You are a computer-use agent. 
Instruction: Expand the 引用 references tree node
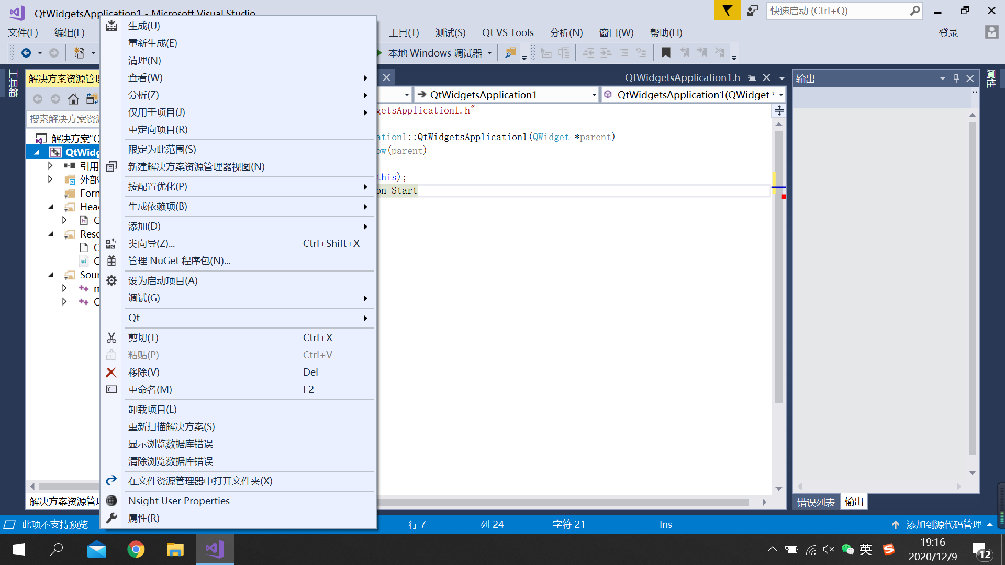click(50, 166)
